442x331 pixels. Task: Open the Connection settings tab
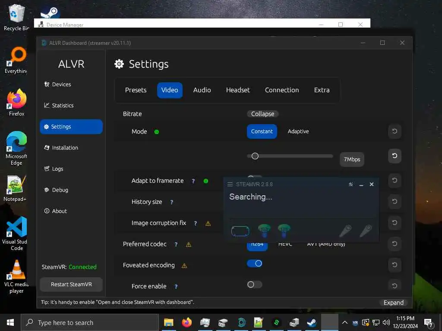[x=282, y=90]
